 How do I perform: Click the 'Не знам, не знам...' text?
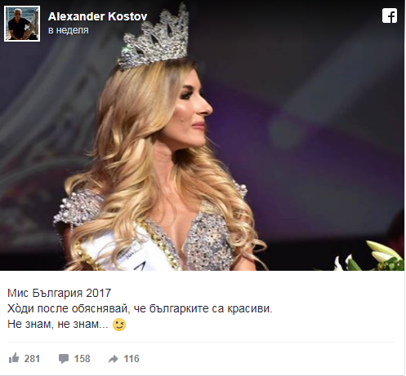point(58,324)
